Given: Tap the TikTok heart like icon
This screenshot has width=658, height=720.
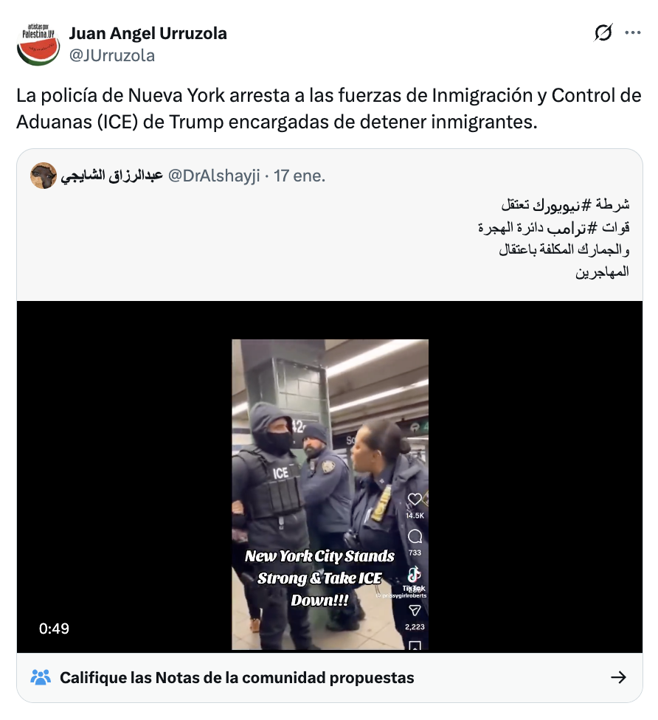Looking at the screenshot, I should [415, 499].
